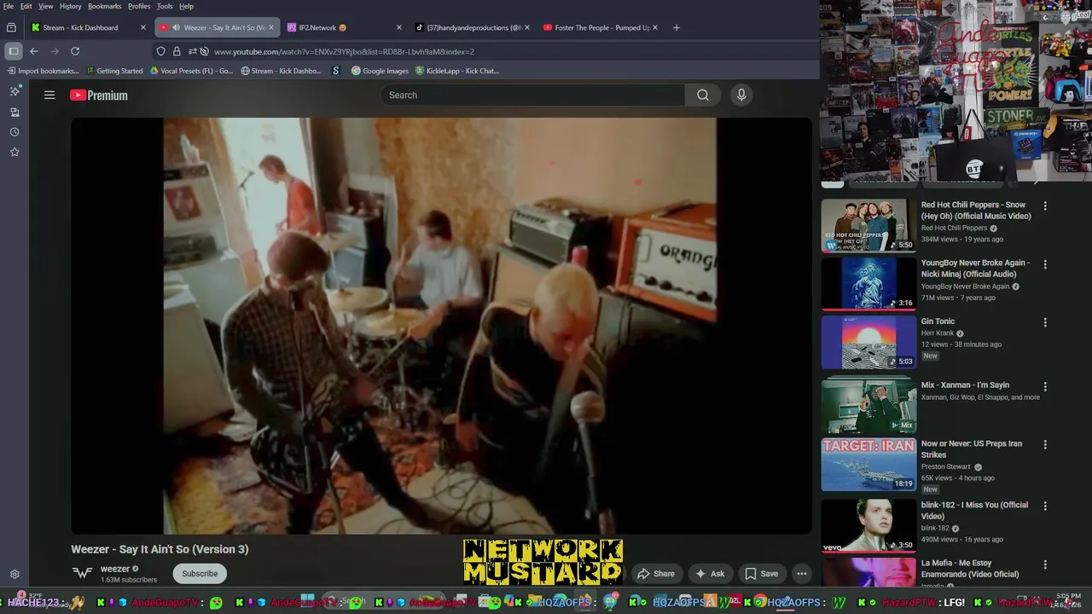Click the tracking protection shield icon
The width and height of the screenshot is (1092, 614).
coord(160,51)
